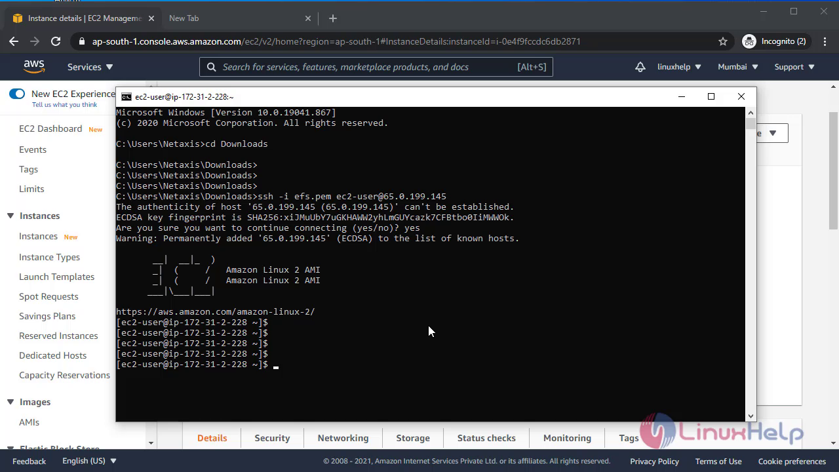Open Reserved Instances in sidebar
839x472 pixels.
pos(58,336)
